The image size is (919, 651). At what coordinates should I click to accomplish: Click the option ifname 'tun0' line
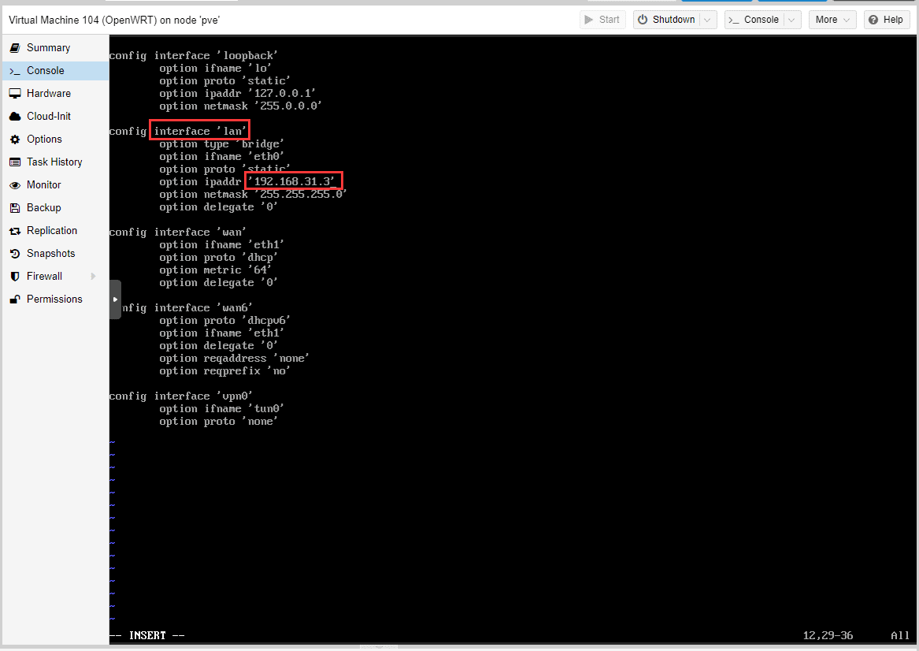(221, 409)
